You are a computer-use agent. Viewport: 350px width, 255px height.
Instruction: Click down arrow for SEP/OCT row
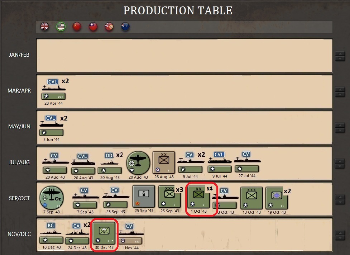pyautogui.click(x=340, y=202)
